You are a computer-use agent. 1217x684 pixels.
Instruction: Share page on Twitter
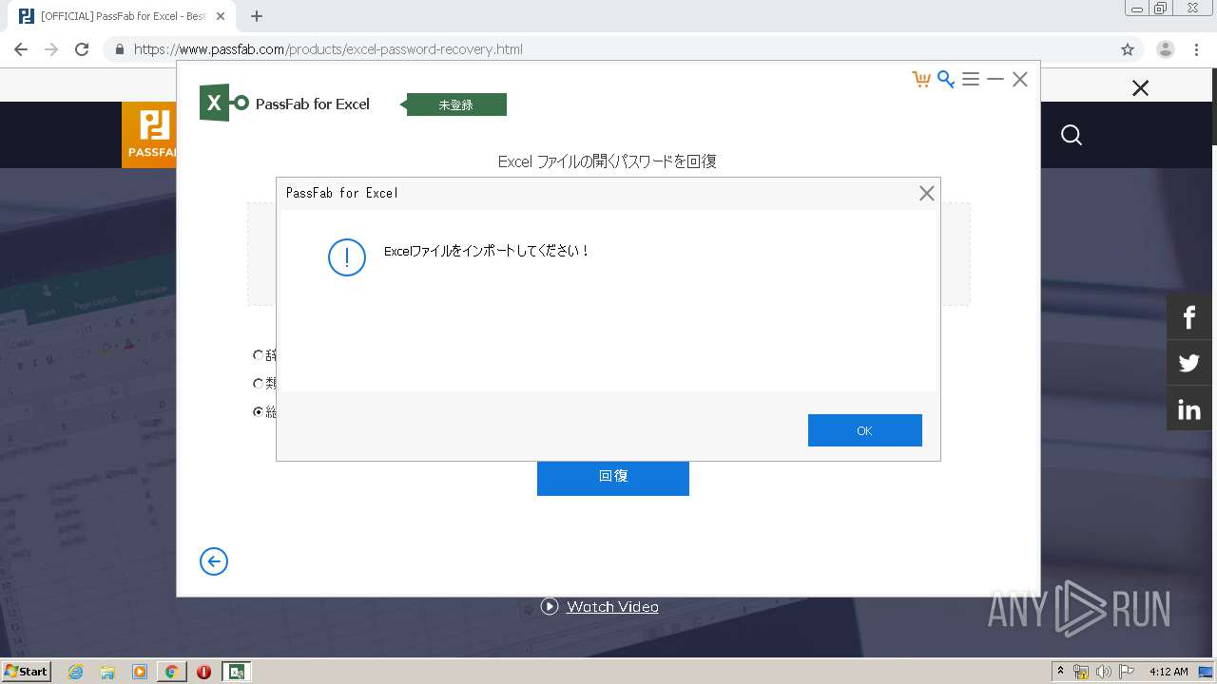pyautogui.click(x=1188, y=363)
